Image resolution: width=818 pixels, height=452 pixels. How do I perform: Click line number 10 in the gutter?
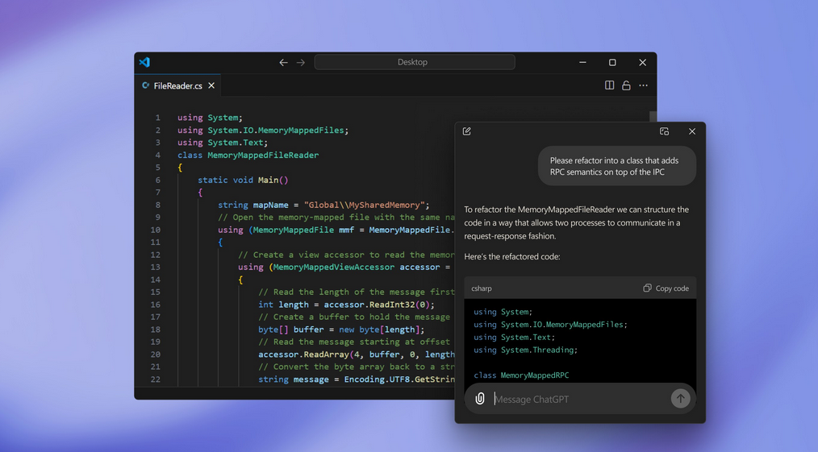157,230
